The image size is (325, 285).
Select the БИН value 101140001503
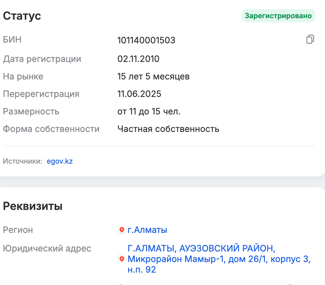(146, 40)
